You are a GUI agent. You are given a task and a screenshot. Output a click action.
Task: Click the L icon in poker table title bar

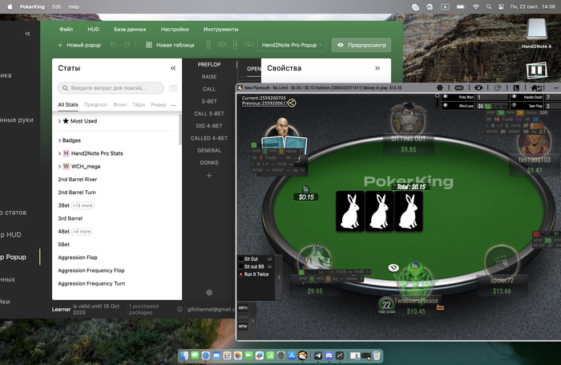516,87
